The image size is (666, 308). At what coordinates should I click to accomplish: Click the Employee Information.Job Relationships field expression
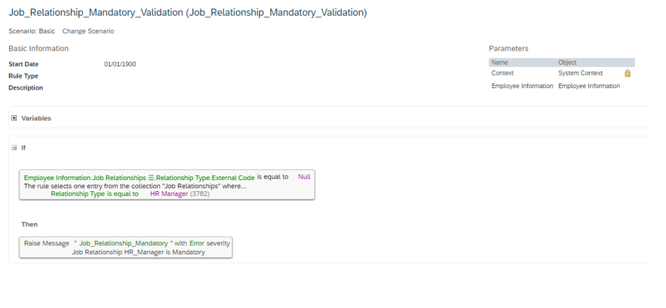point(85,178)
